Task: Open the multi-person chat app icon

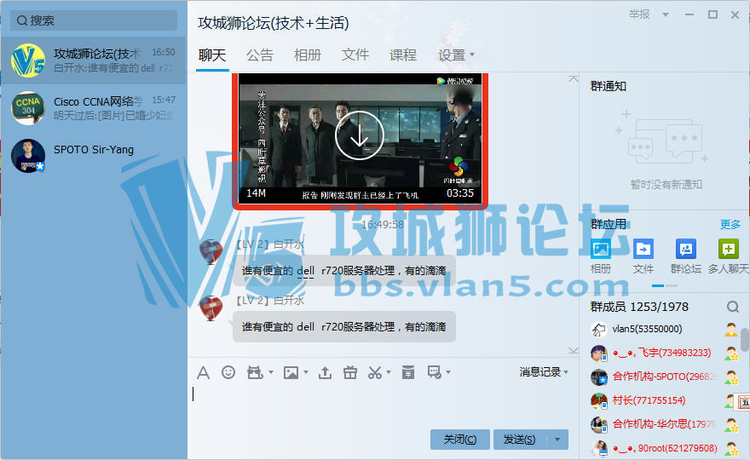Action: coord(729,249)
